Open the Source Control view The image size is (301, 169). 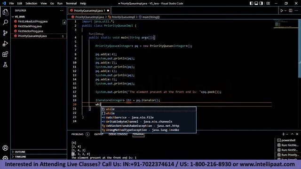[5, 33]
